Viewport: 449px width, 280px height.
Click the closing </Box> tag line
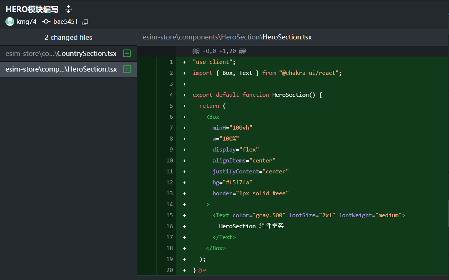point(216,248)
